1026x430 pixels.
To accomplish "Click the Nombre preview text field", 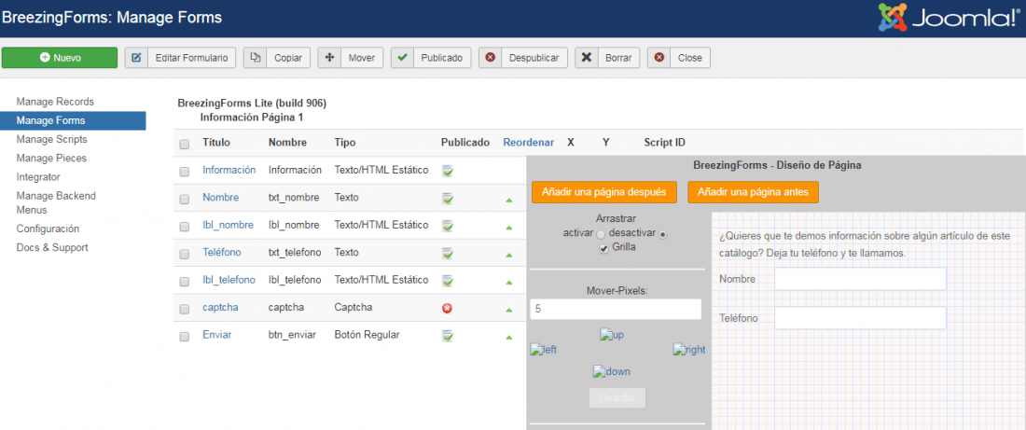I will point(861,279).
